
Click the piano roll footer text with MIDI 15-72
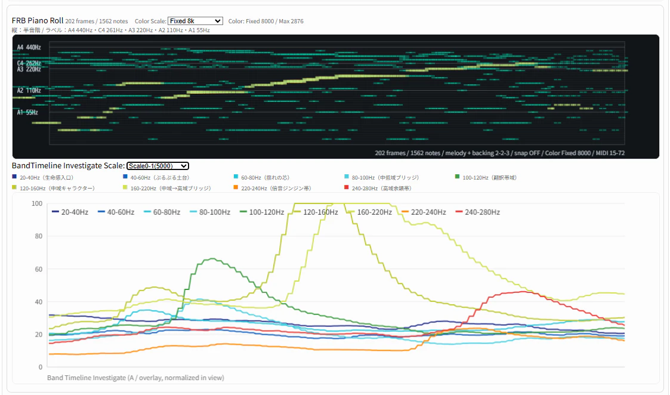point(499,153)
